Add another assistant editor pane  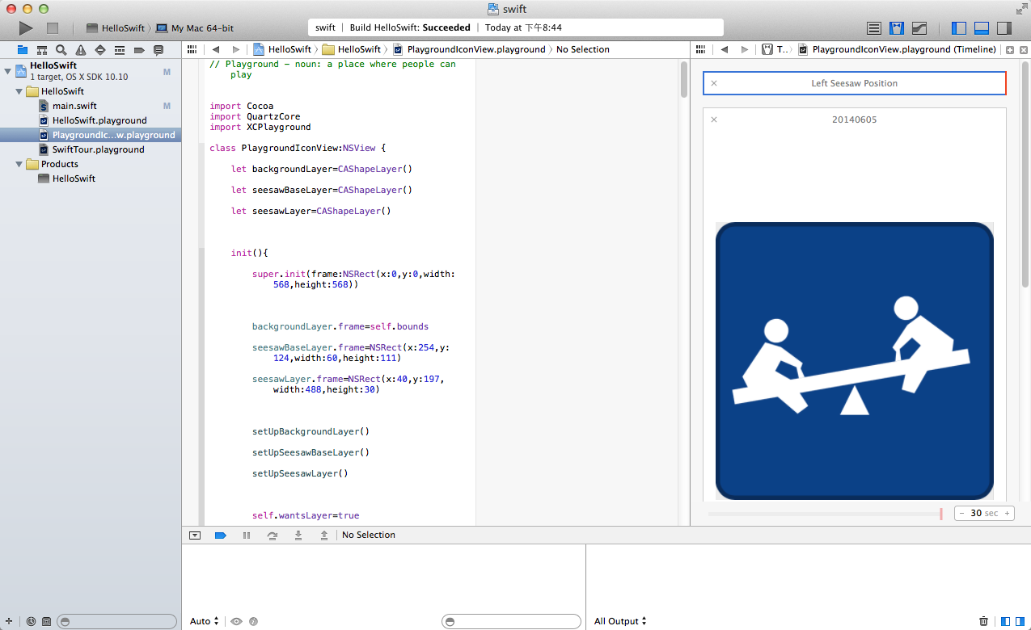pyautogui.click(x=1010, y=49)
